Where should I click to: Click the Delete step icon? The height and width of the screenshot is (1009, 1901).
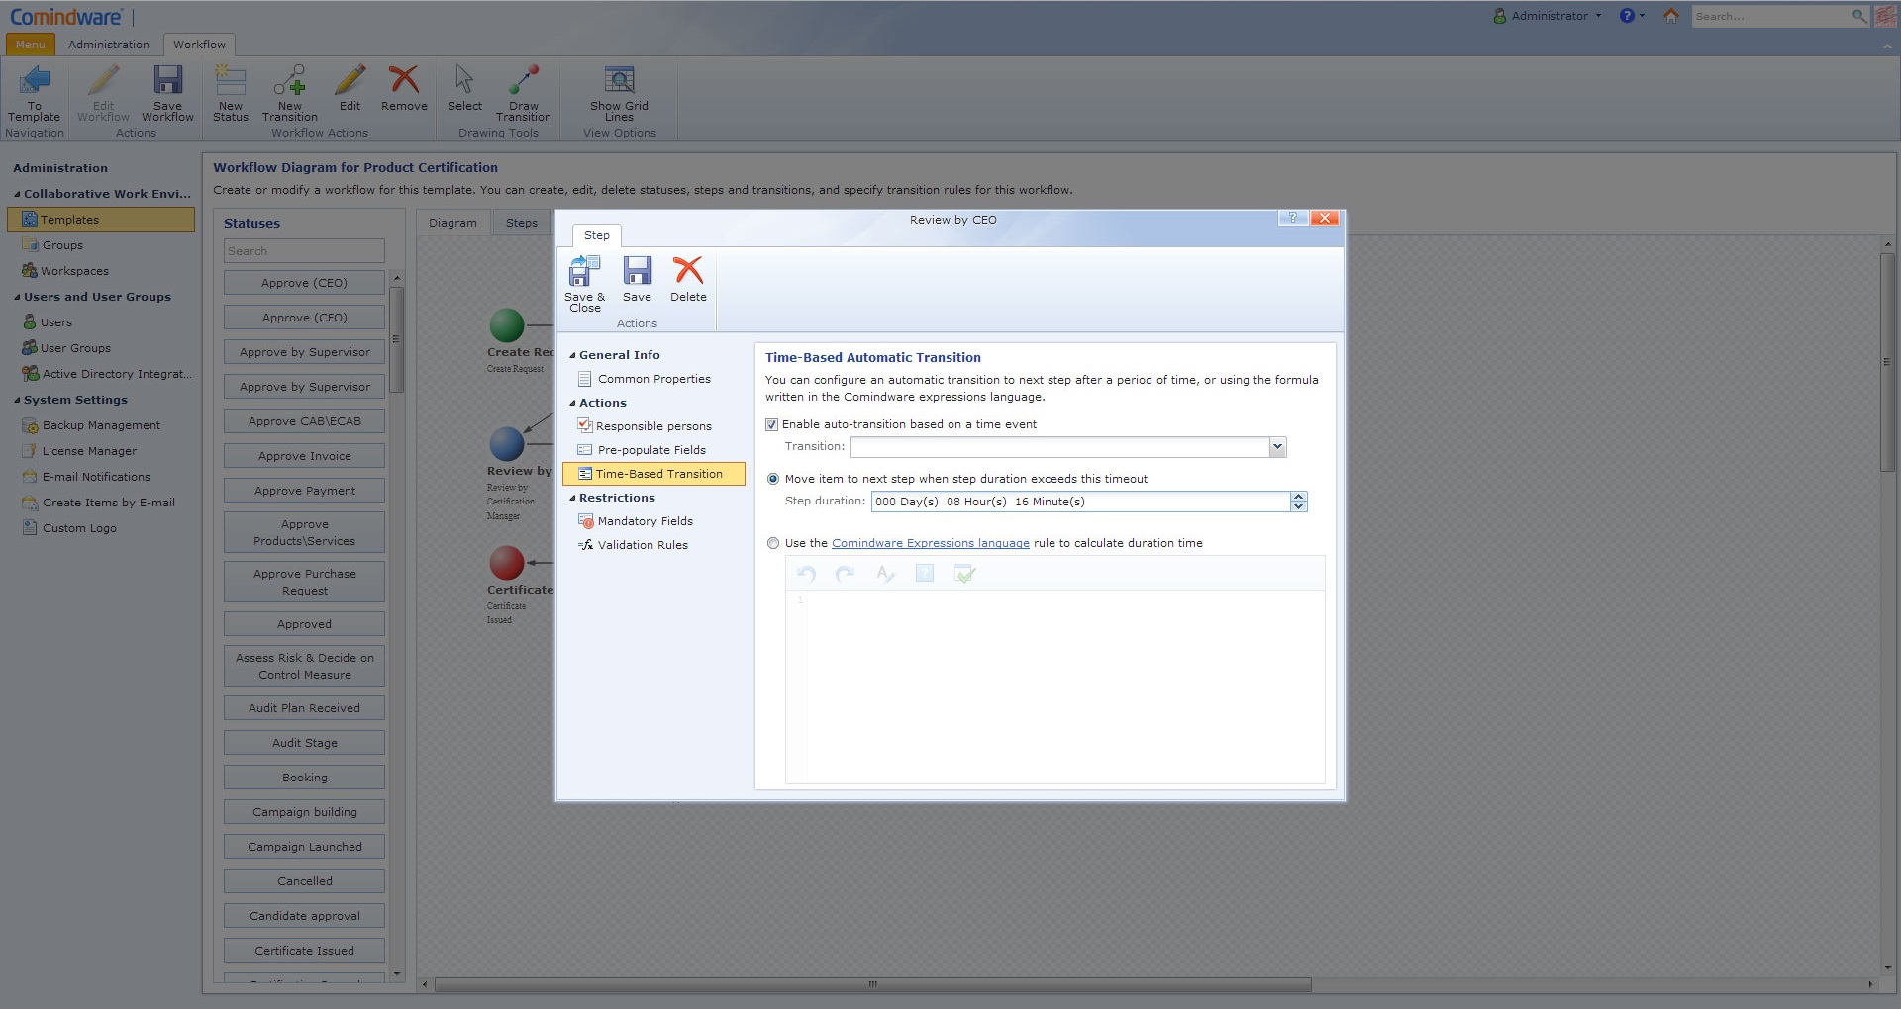pos(688,273)
